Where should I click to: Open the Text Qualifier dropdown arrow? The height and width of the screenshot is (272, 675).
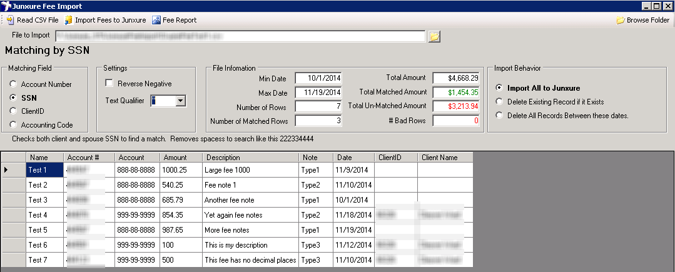181,101
